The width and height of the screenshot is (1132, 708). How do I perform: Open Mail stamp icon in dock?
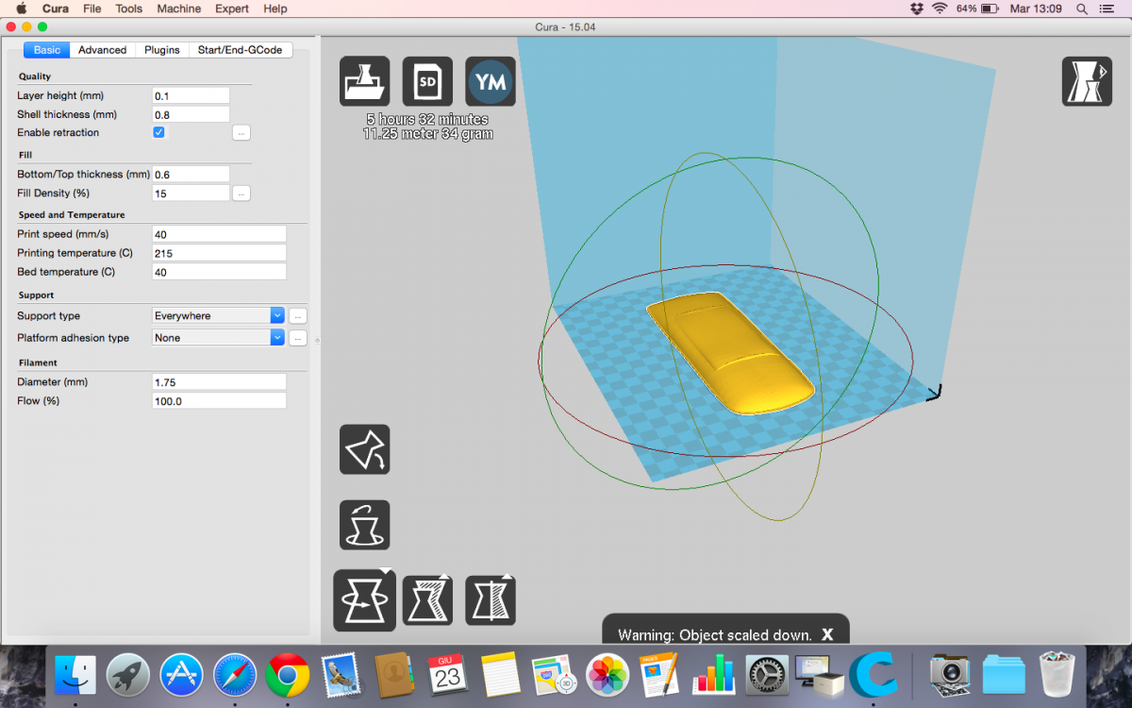click(x=341, y=676)
